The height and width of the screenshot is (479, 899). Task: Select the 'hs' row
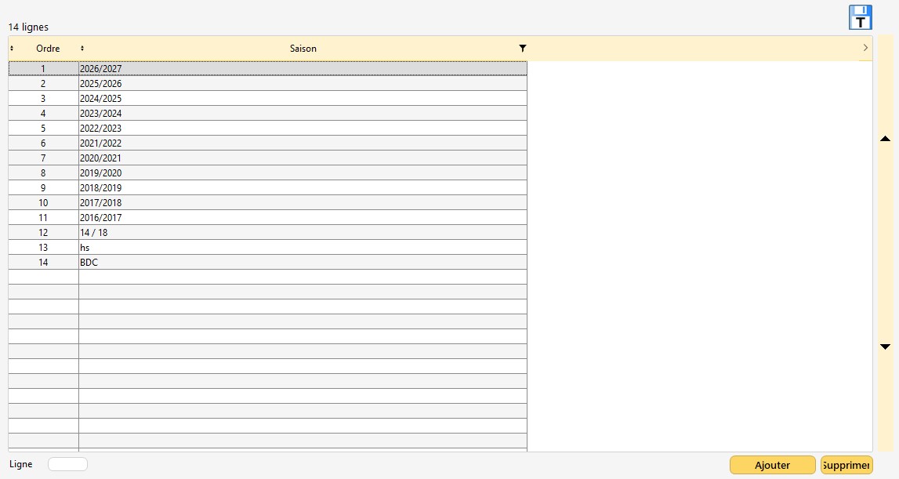pyautogui.click(x=302, y=248)
